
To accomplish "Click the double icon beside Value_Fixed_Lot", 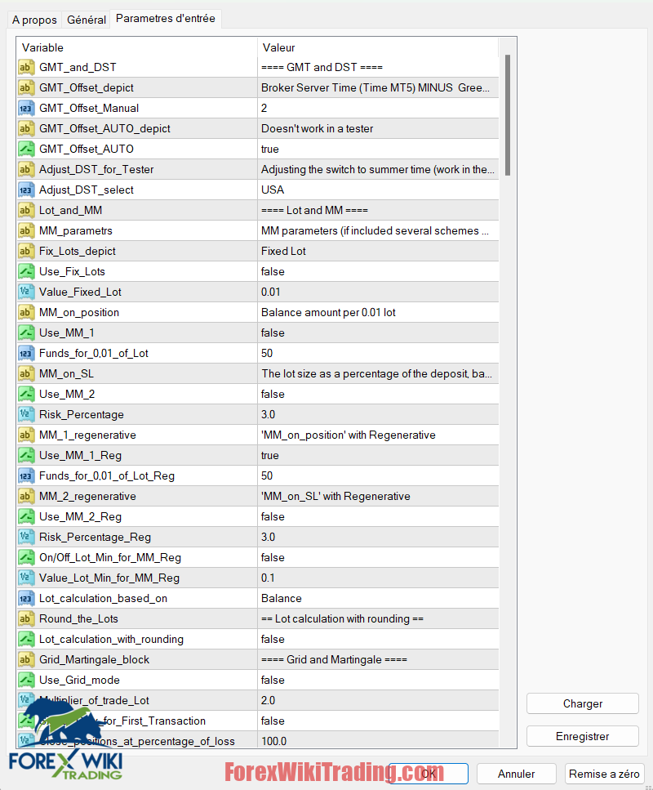I will point(26,292).
